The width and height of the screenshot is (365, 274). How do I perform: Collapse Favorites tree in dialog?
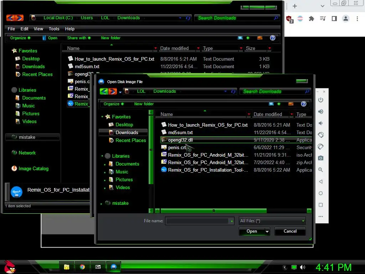point(102,117)
